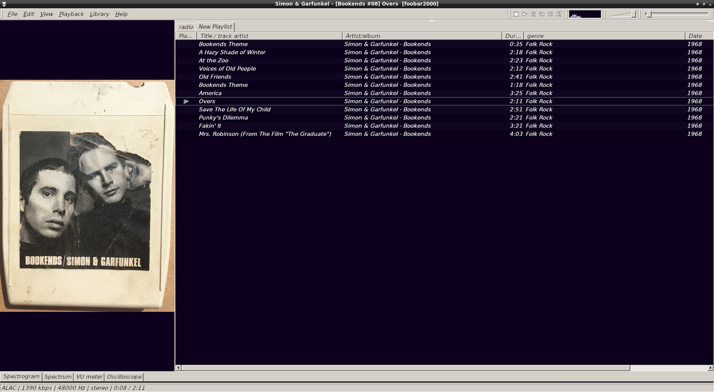Viewport: 714px width, 392px height.
Task: Sort by the Artist/album column header
Action: (422, 36)
